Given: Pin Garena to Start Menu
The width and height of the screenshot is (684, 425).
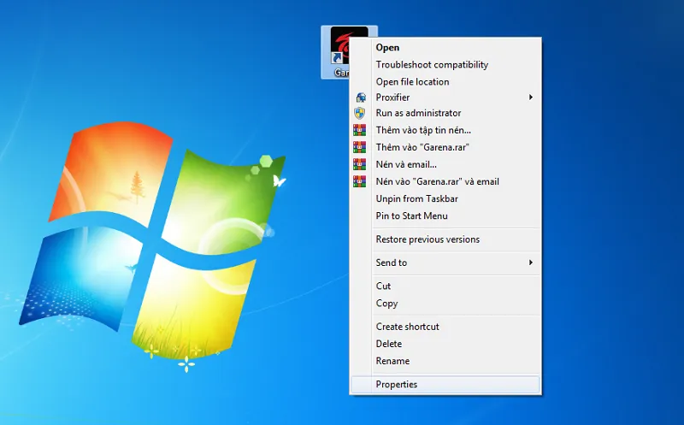Looking at the screenshot, I should click(411, 216).
